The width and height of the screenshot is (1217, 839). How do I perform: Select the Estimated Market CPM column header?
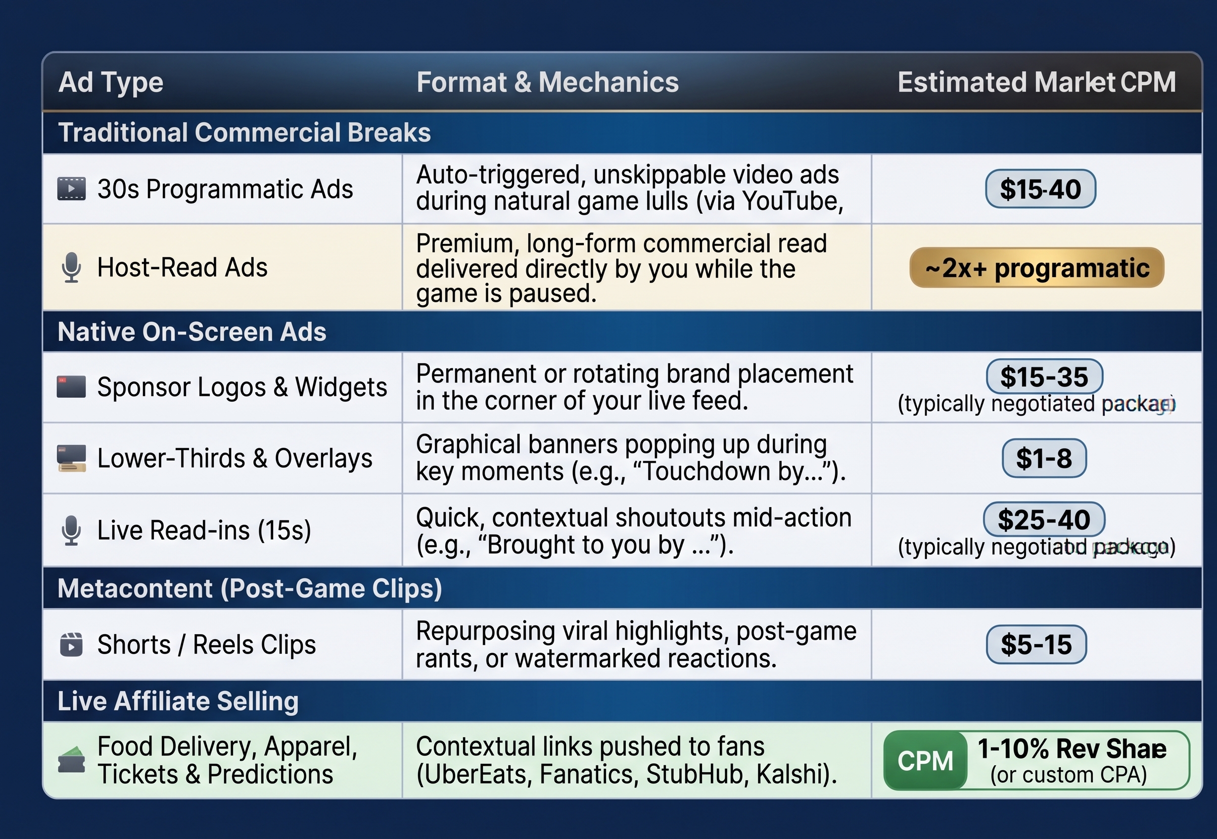(x=1037, y=82)
